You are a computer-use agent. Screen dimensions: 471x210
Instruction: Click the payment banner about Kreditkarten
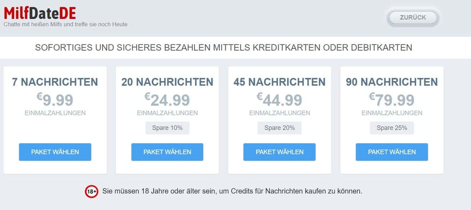click(224, 48)
